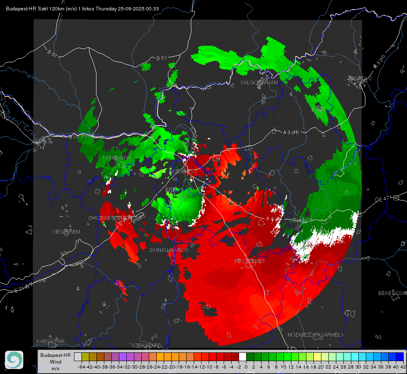Click the SALGÓTARJÁN city label
The height and width of the screenshot is (374, 407).
pos(259,83)
